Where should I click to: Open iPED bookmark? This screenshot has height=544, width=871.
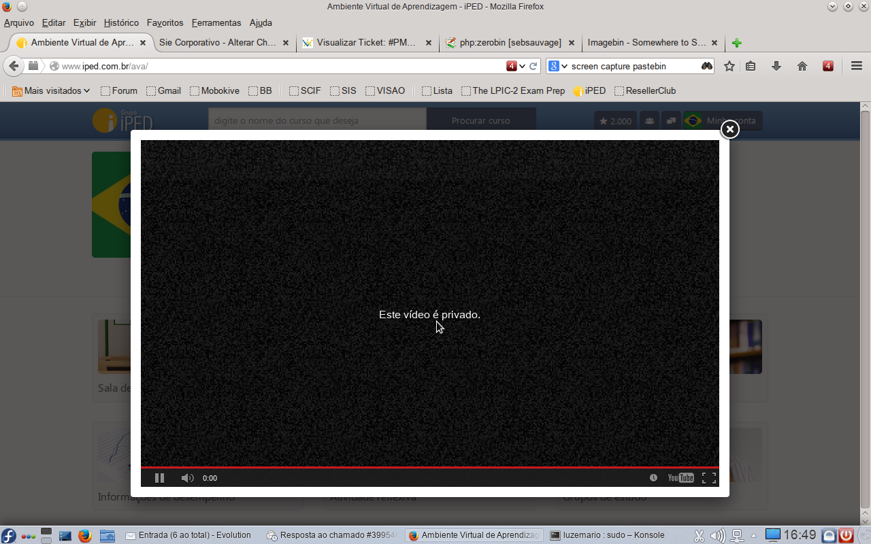(x=589, y=90)
